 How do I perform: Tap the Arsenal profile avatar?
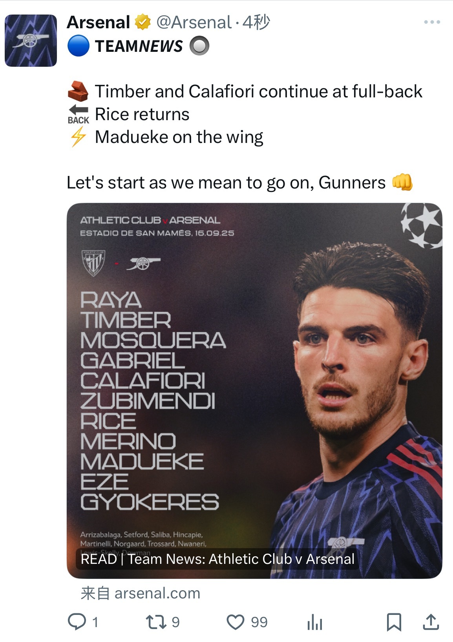tap(31, 40)
